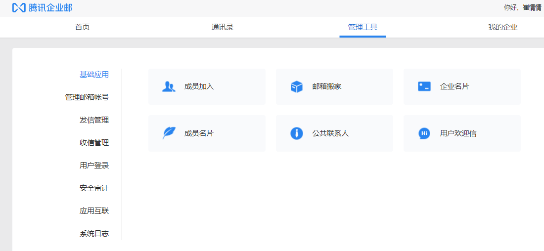This screenshot has width=544, height=251.
Task: Open 用户登录 settings in the sidebar
Action: [x=94, y=166]
